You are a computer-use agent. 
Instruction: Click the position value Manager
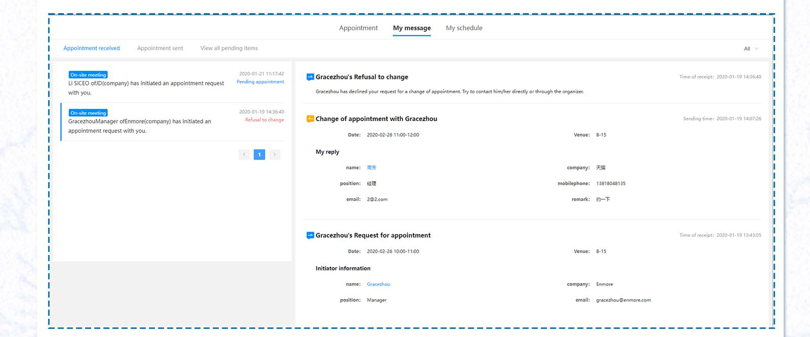(x=377, y=300)
